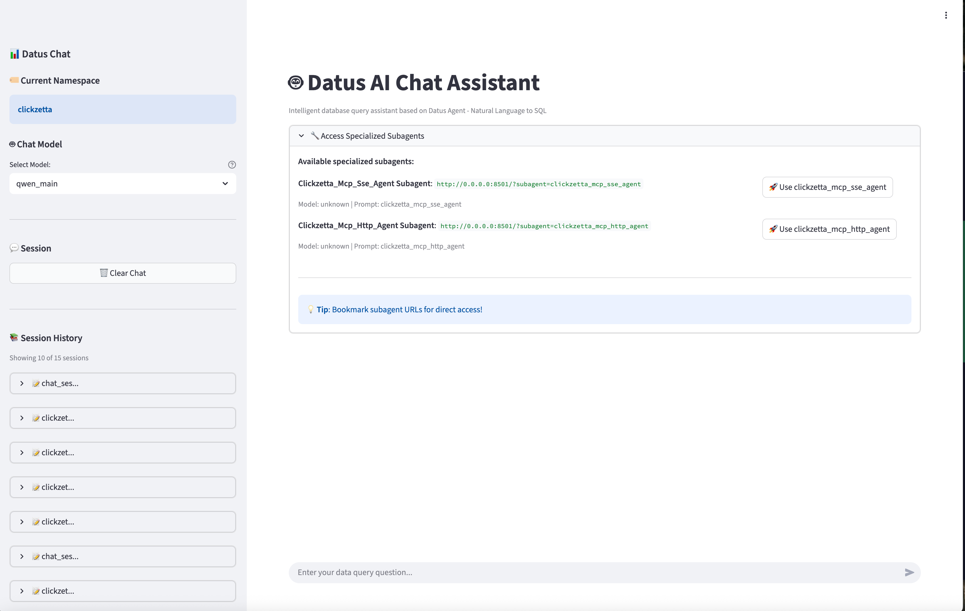Viewport: 965px width, 611px height.
Task: Click the bar chart icon beside Datus Chat
Action: (14, 54)
